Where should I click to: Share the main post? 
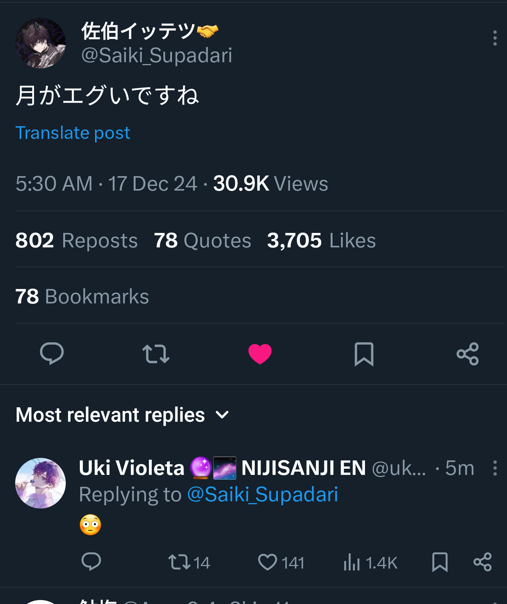pos(468,353)
